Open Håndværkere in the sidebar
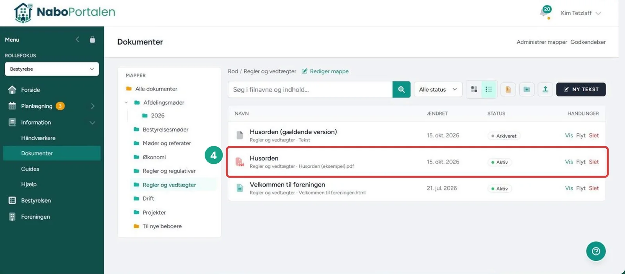The image size is (625, 274). click(x=38, y=138)
